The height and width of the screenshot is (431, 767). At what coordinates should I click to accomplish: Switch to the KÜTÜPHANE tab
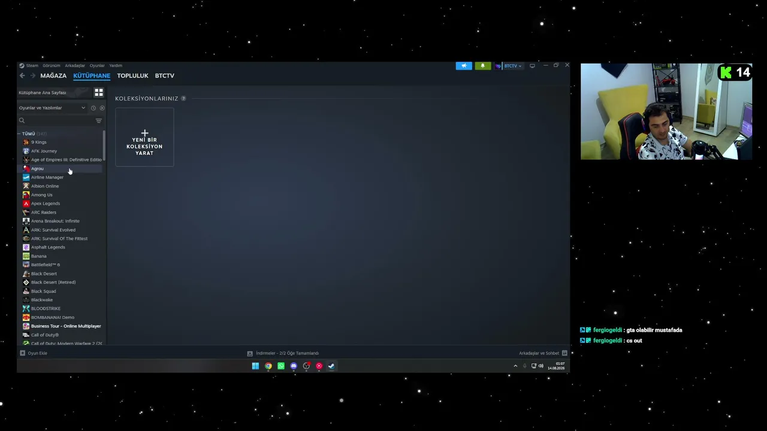(92, 76)
